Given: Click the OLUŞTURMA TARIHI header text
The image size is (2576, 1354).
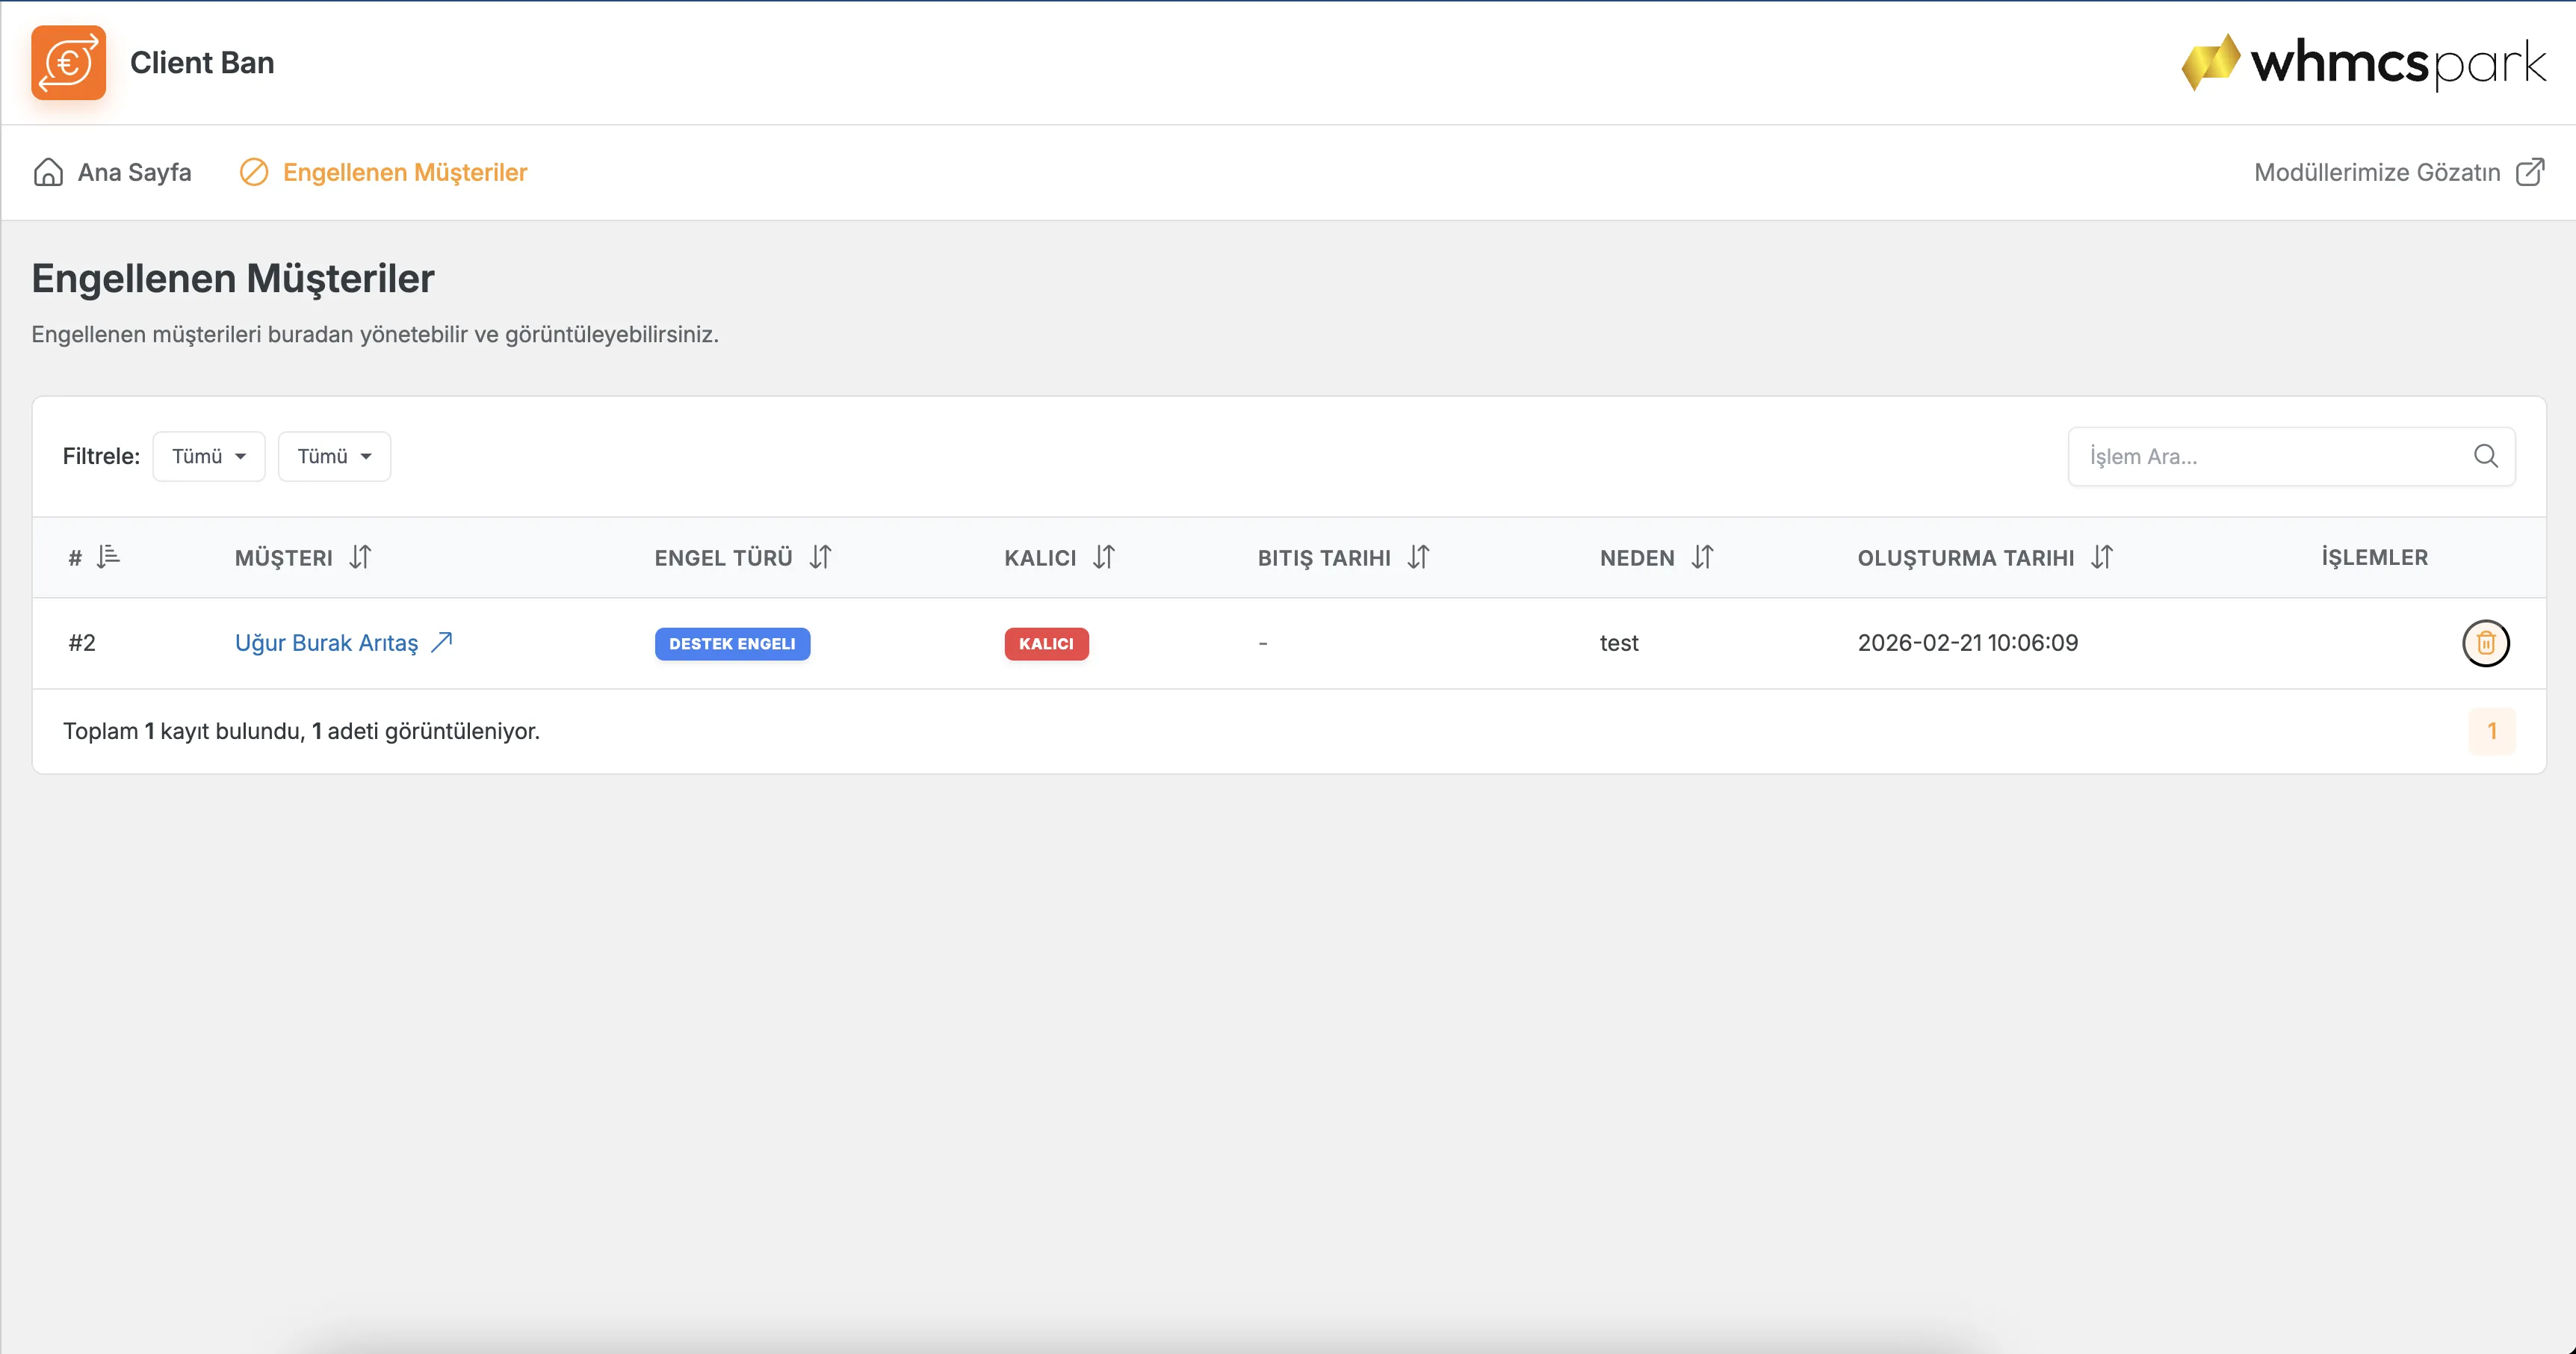Looking at the screenshot, I should click(x=1966, y=558).
